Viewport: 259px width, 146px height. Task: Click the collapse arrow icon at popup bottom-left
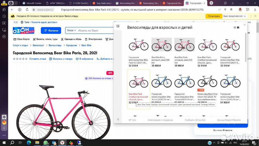point(118,119)
